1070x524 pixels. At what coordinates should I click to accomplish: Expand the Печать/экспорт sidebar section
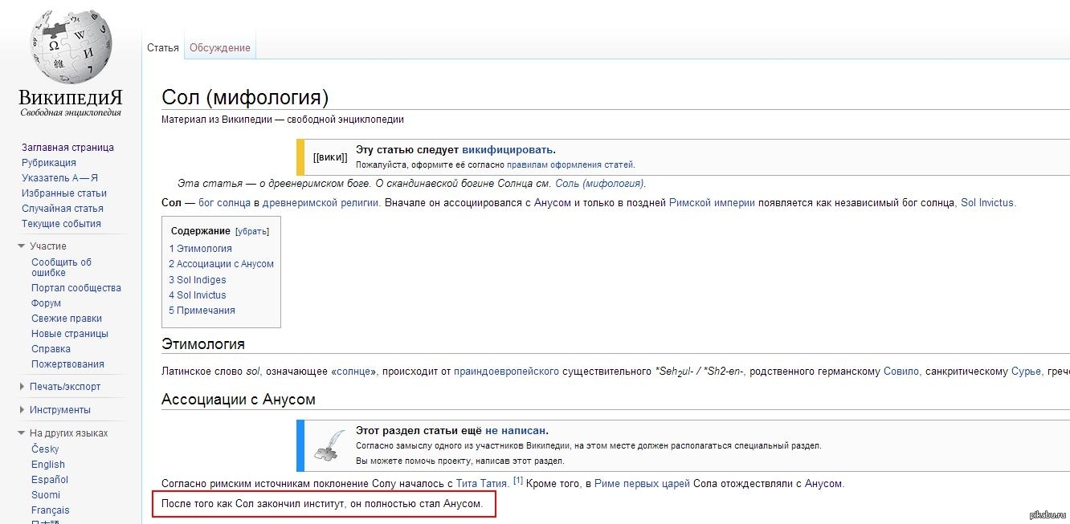(x=22, y=387)
